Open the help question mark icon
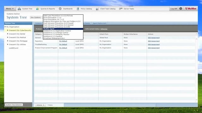 pos(181,8)
